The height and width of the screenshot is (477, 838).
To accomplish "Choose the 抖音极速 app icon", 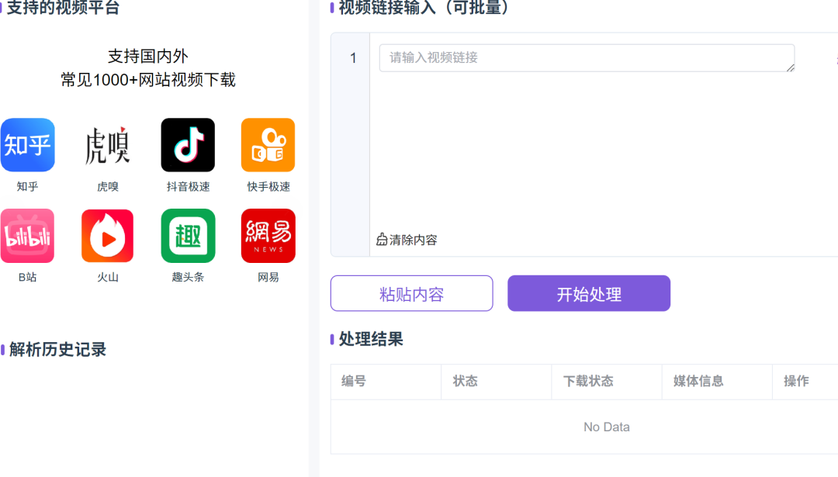I will pos(188,145).
